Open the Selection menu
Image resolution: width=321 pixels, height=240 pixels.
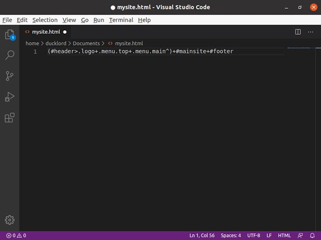point(45,20)
